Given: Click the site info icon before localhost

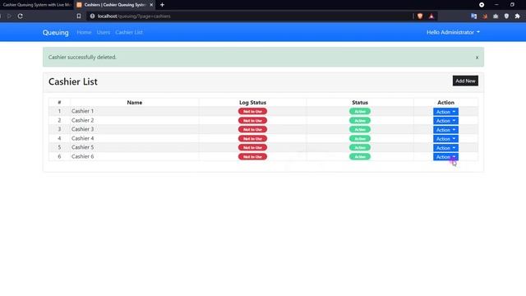Looking at the screenshot, I should tap(92, 16).
